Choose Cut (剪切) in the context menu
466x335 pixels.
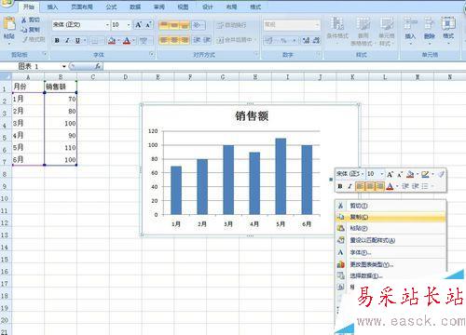391,206
